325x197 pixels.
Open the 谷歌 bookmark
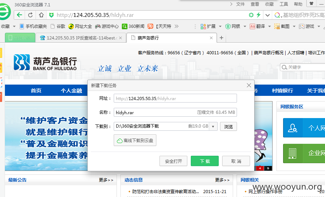click(58, 26)
